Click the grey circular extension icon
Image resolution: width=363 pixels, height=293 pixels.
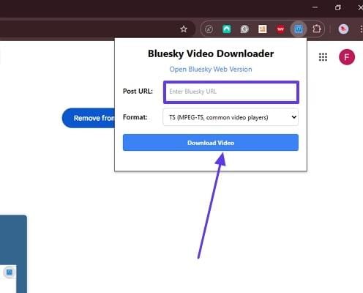pyautogui.click(x=209, y=29)
